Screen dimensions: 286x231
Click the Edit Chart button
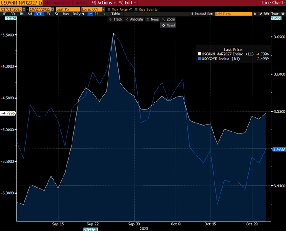pyautogui.click(x=271, y=14)
